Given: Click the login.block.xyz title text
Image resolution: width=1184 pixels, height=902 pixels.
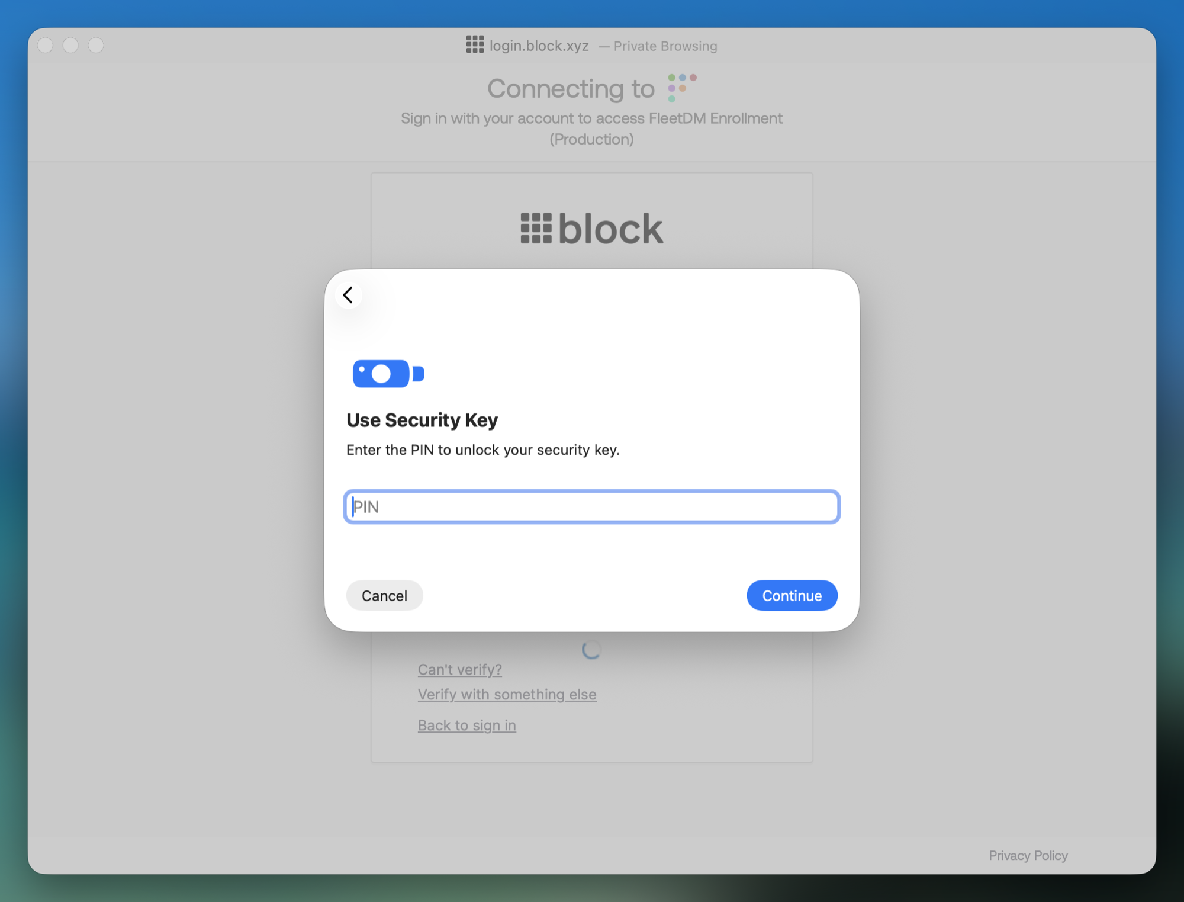Looking at the screenshot, I should point(539,46).
